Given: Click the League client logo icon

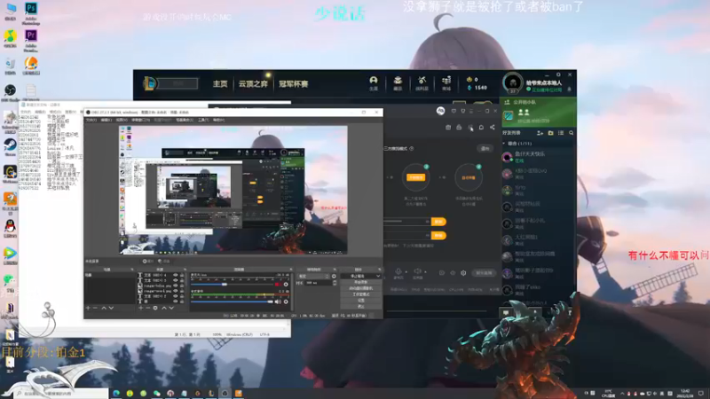Looking at the screenshot, I should [150, 83].
